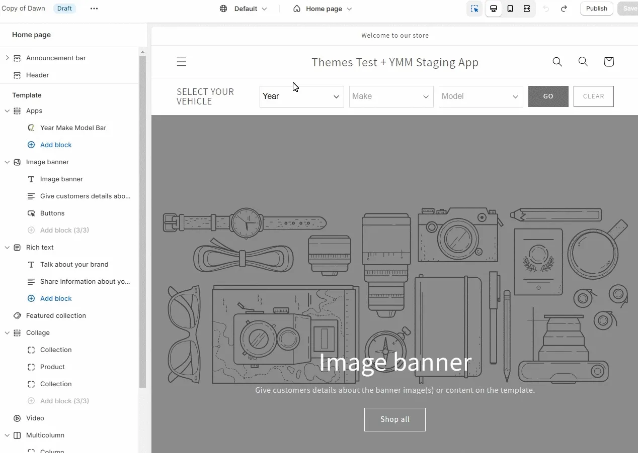Viewport: 638px width, 453px height.
Task: Switch to mobile preview mode
Action: (510, 9)
